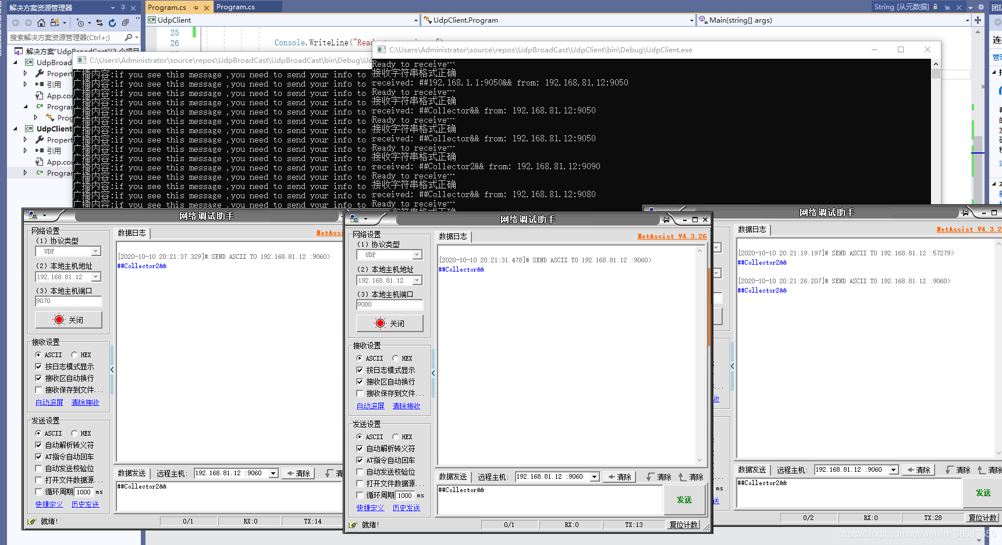Uncheck 按日志模式显示 in port 9070 window
This screenshot has height=545, width=1002.
point(39,366)
